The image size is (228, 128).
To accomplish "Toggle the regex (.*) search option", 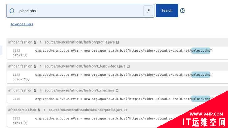I will pos(148,11).
